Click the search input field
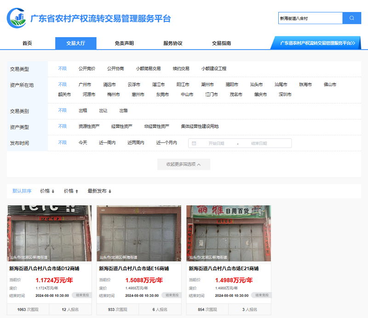368x318 pixels. coord(310,18)
